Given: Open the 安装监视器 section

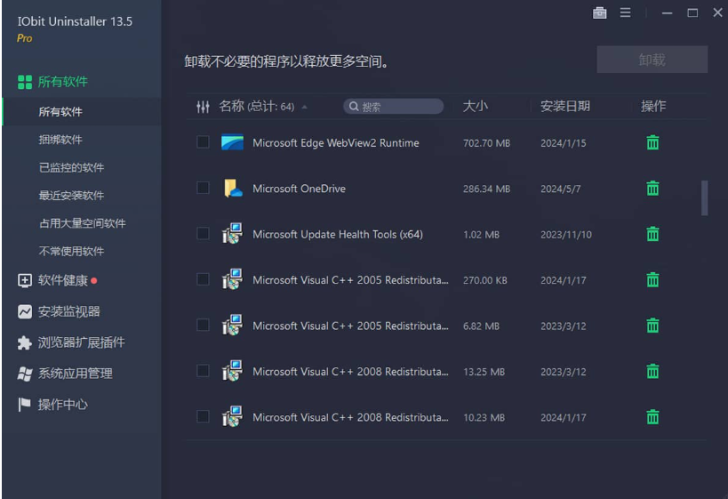Looking at the screenshot, I should (68, 311).
